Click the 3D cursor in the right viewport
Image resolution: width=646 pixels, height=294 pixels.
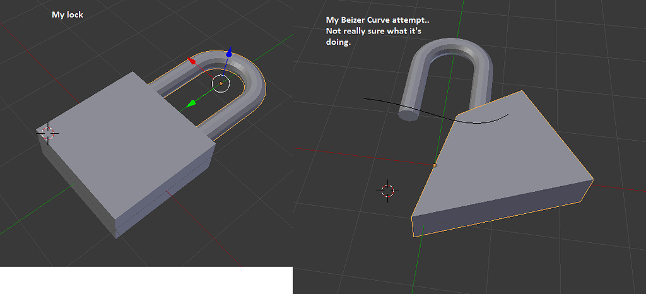click(x=388, y=191)
